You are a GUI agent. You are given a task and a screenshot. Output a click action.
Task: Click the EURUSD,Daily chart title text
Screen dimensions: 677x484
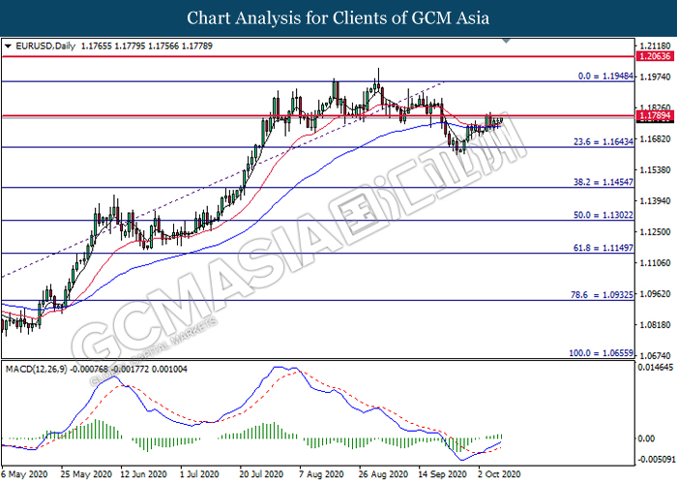[x=45, y=45]
